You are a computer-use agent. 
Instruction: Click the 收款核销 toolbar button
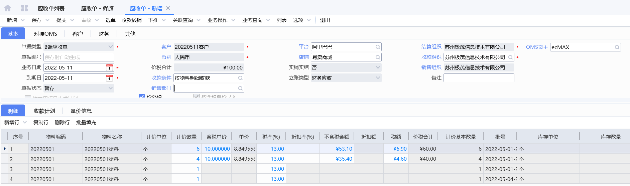[x=132, y=20]
